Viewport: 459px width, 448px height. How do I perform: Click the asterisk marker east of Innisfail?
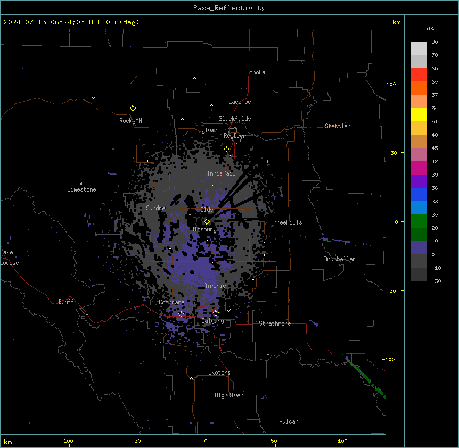coord(267,161)
